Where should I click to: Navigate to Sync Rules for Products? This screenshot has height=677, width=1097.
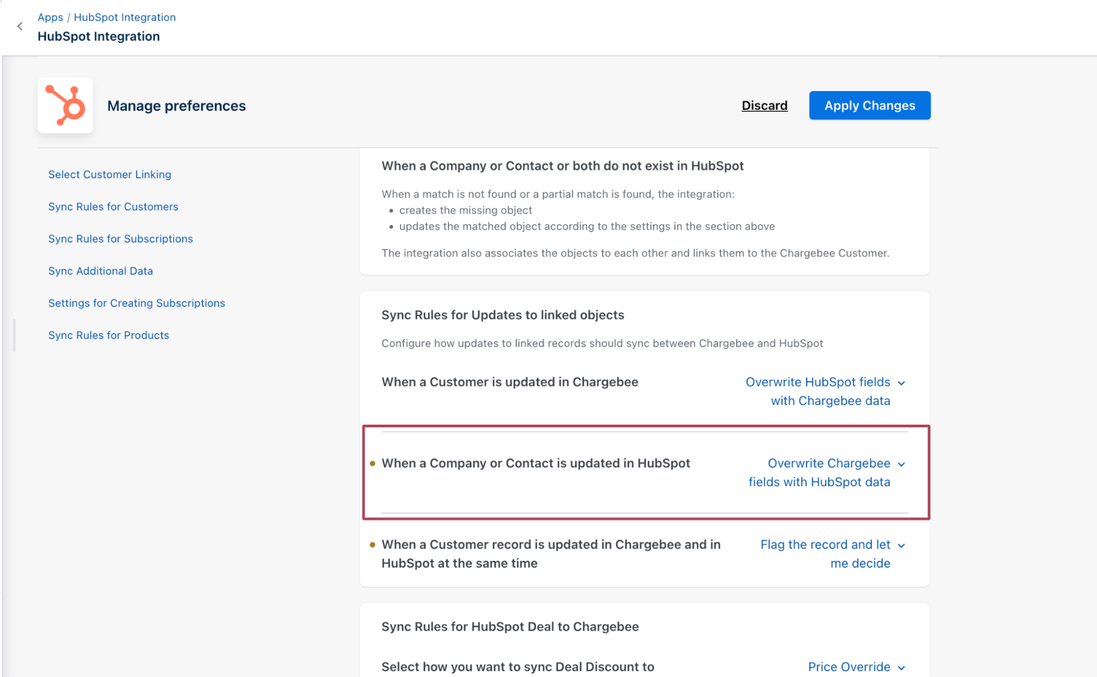pos(109,335)
